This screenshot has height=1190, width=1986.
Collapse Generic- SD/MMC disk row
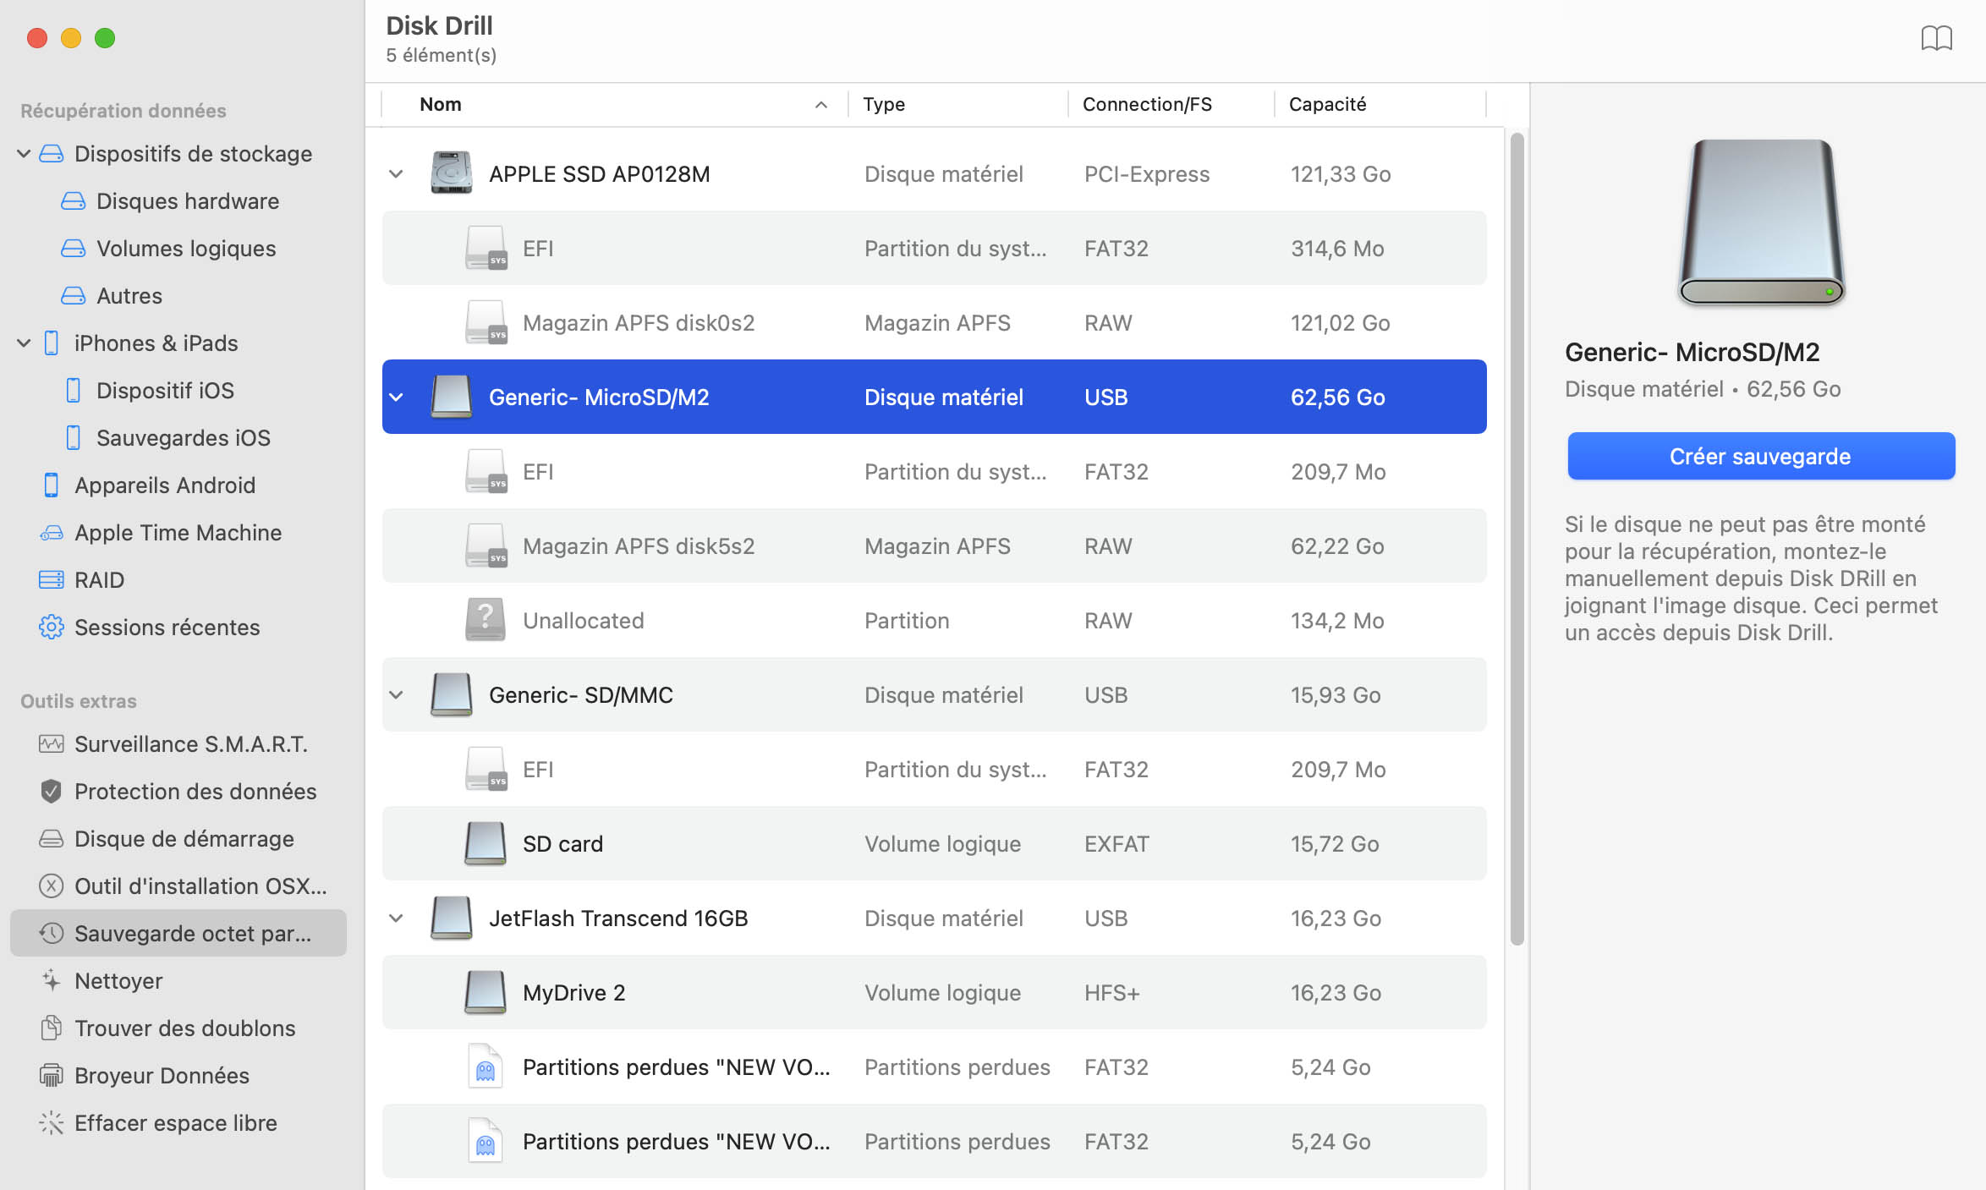tap(396, 695)
